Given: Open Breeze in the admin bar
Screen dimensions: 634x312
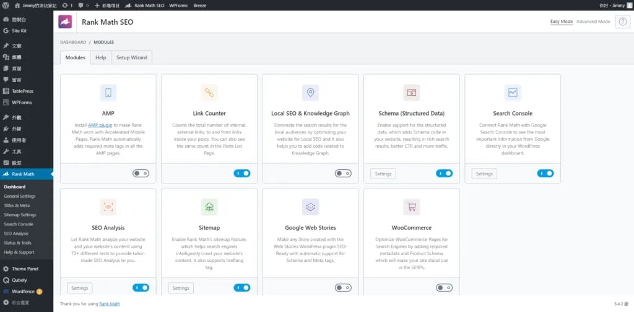Looking at the screenshot, I should click(x=200, y=6).
